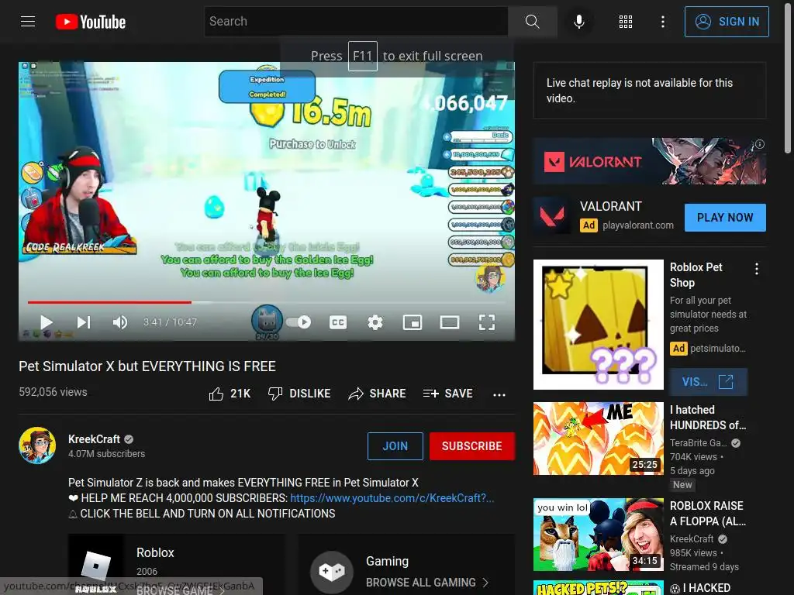The width and height of the screenshot is (794, 595).
Task: Enter full screen video mode
Action: [x=487, y=322]
